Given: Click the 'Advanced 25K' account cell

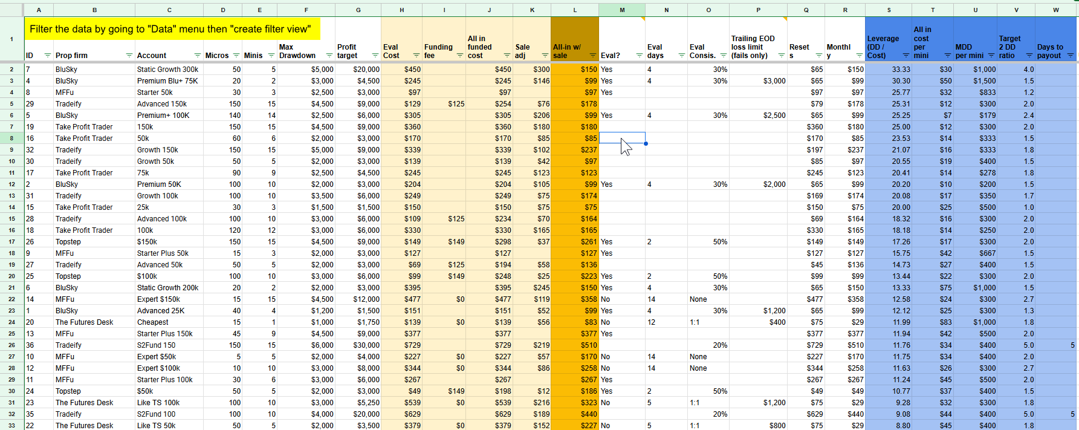Looking at the screenshot, I should coord(169,310).
